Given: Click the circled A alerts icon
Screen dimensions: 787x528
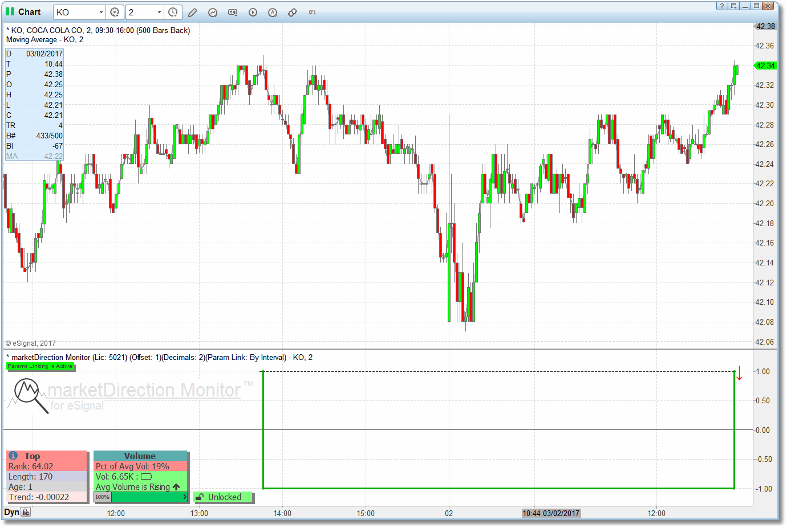Looking at the screenshot, I should [x=273, y=12].
